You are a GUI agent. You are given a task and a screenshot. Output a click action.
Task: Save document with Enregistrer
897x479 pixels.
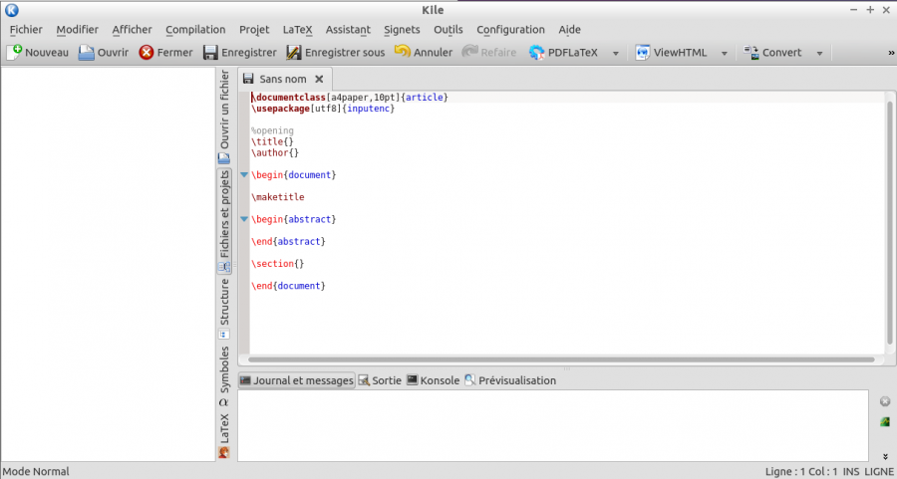tap(240, 53)
